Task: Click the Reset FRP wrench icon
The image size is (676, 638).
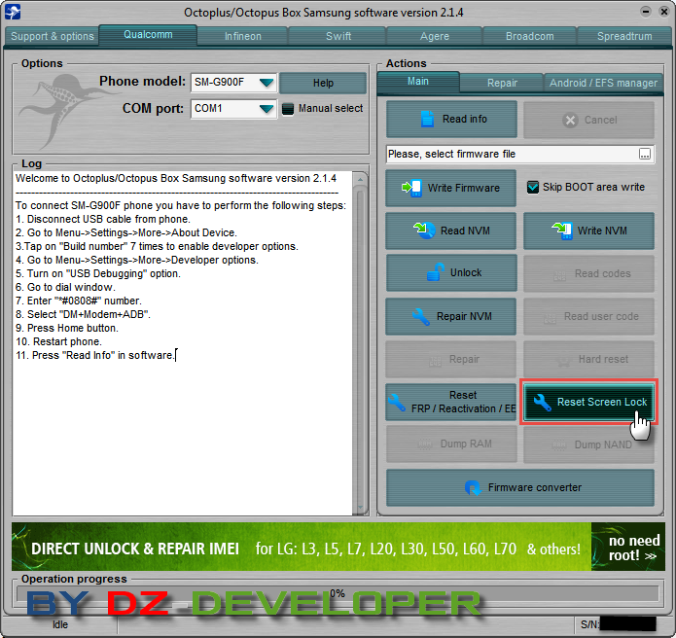Action: tap(396, 403)
